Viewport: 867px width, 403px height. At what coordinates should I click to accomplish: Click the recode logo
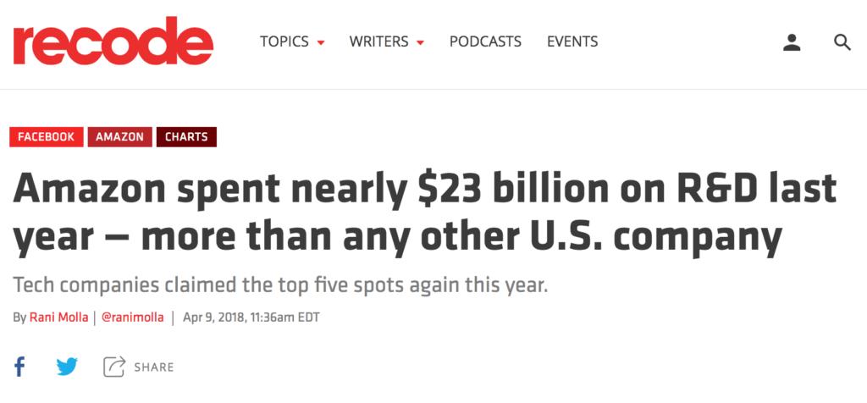click(x=113, y=41)
